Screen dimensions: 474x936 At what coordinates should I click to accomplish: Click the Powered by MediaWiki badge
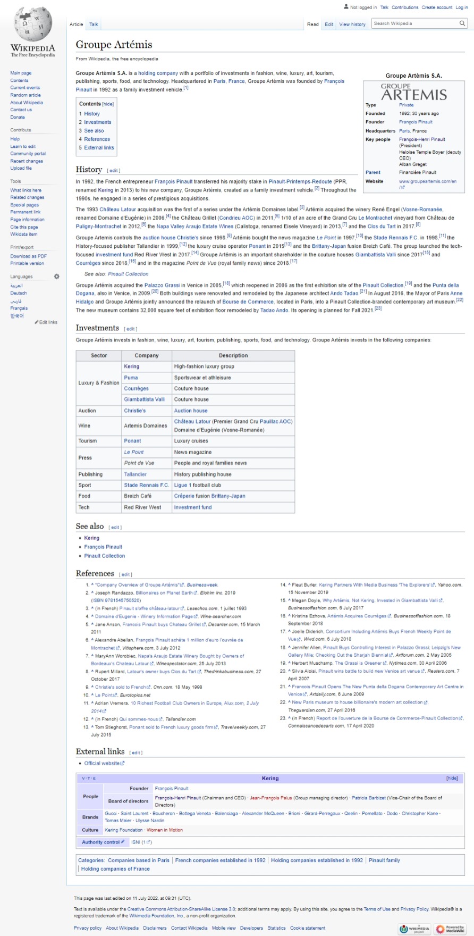(x=451, y=929)
